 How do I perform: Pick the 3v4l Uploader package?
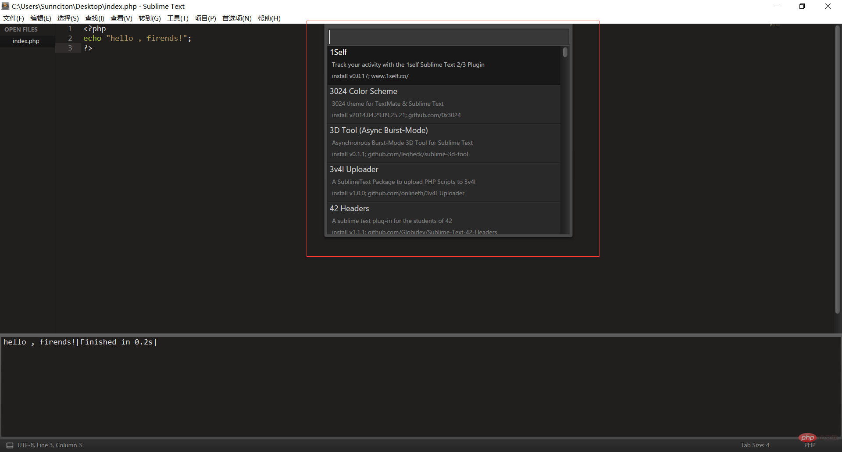point(444,182)
